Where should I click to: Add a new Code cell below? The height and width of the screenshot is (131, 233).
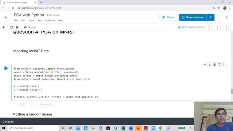click(21, 104)
